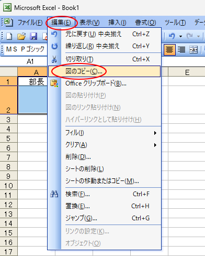Select row 5 header
Image resolution: width=205 pixels, height=256 pixels.
pyautogui.click(x=8, y=138)
